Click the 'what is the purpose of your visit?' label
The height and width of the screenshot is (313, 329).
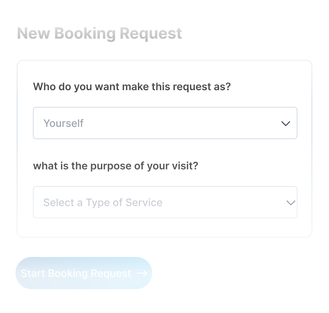coord(115,166)
